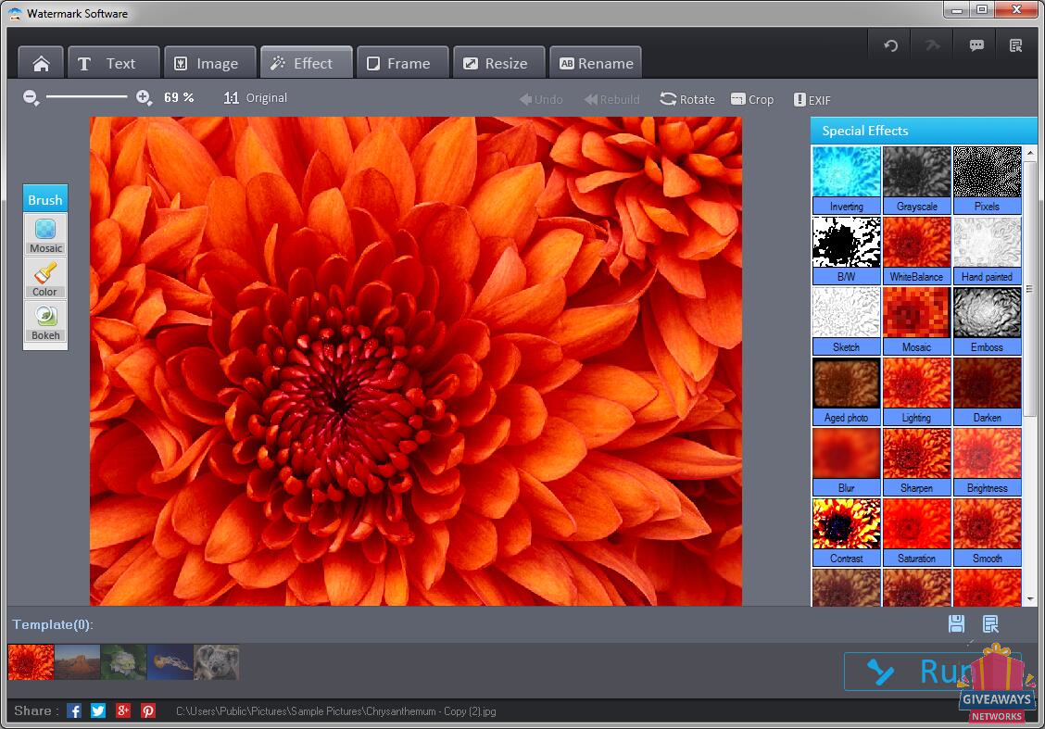Select the koala thumbnail in filmstrip

click(x=216, y=661)
